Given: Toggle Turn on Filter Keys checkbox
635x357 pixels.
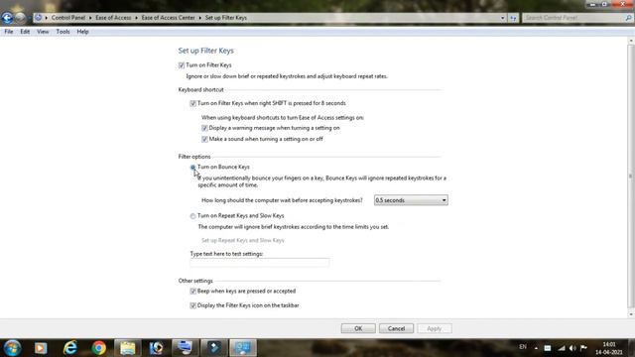Looking at the screenshot, I should click(x=182, y=65).
